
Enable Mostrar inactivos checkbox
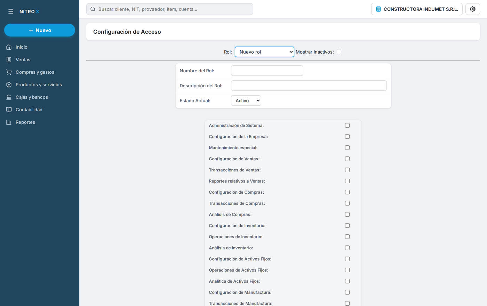pos(339,52)
